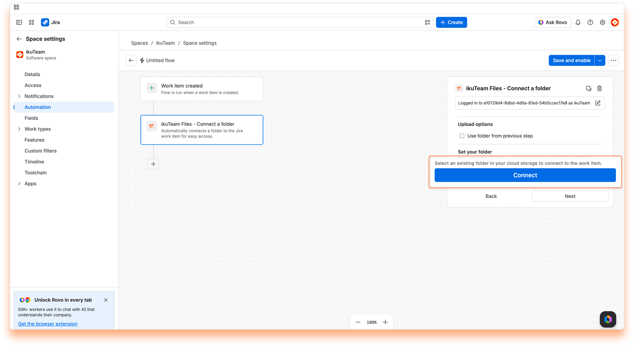Click the blue Connect button
This screenshot has width=634, height=346.
click(525, 175)
